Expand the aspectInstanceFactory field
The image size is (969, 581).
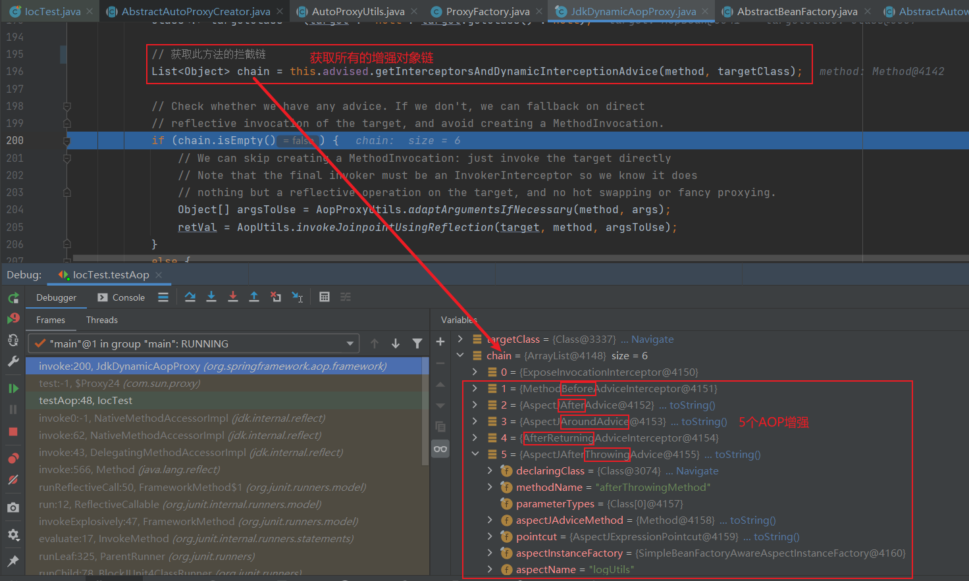click(490, 553)
